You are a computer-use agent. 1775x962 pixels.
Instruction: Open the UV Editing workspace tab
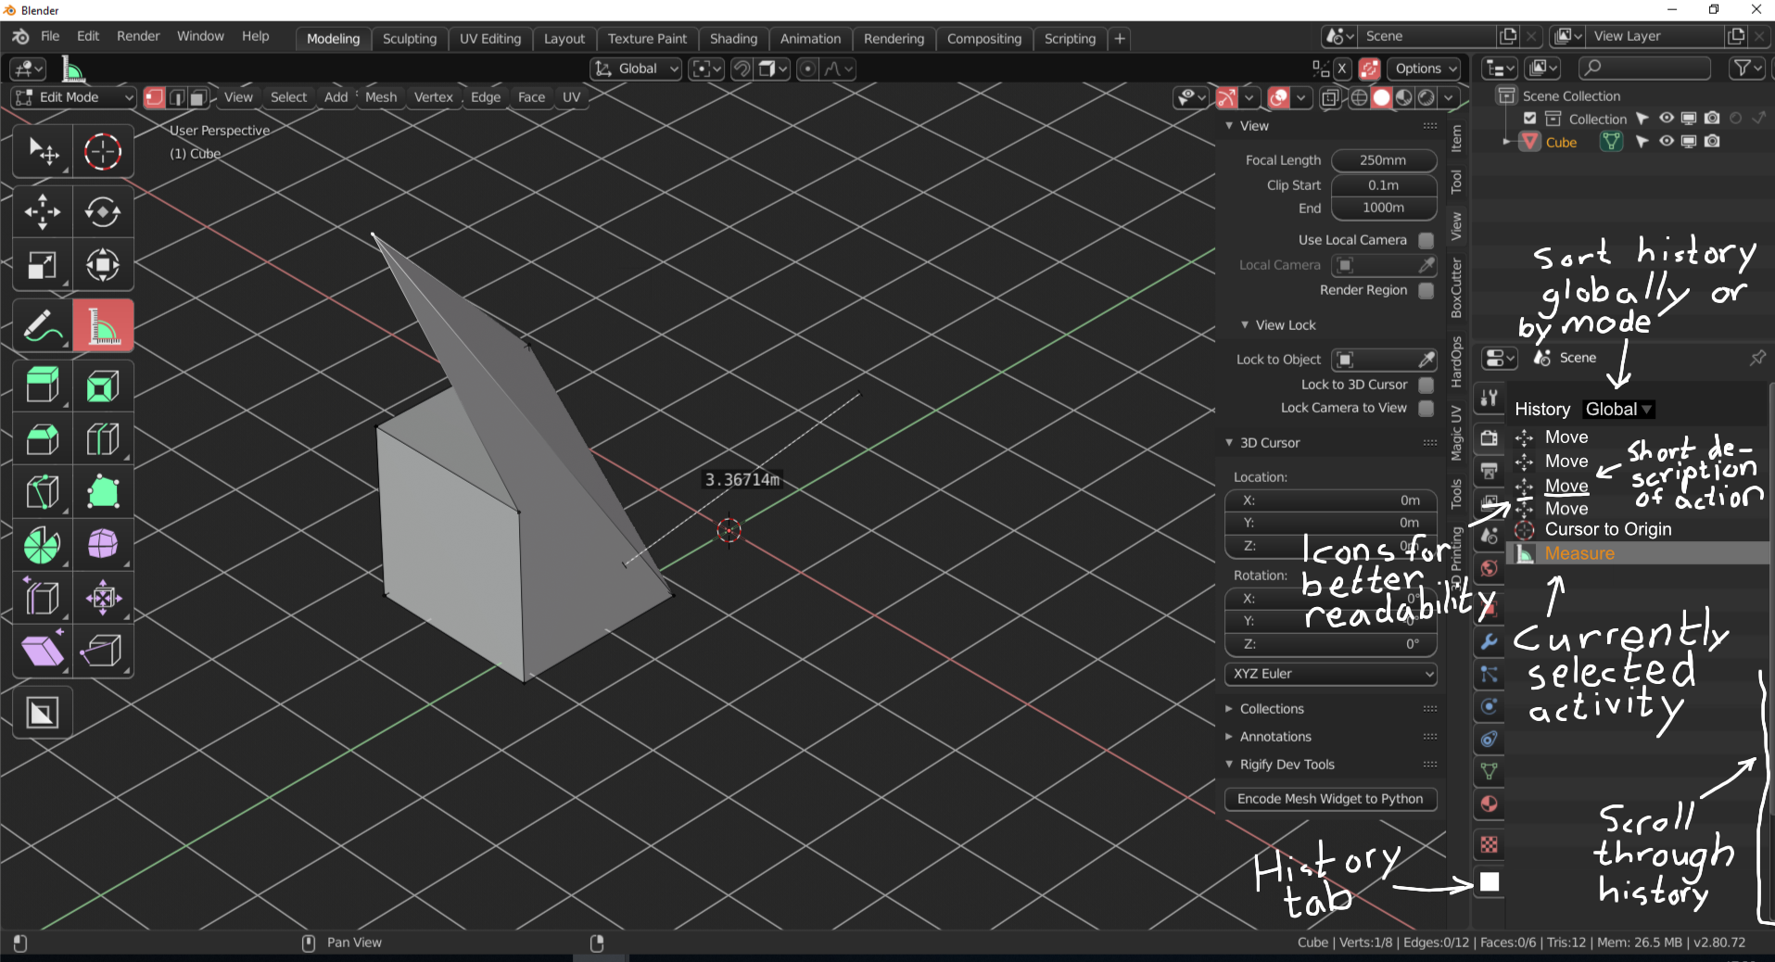click(490, 39)
